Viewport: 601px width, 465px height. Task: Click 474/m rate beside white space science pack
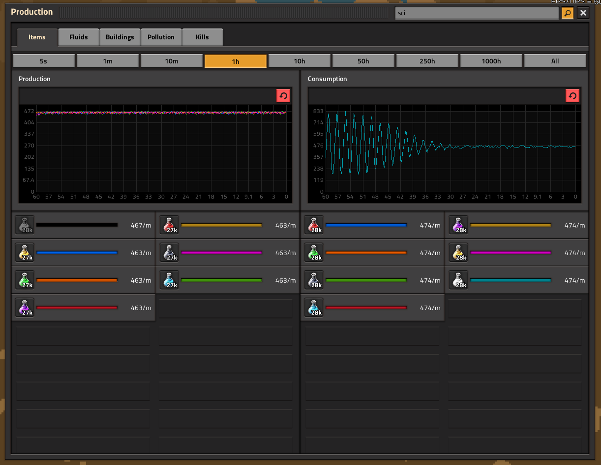pos(574,280)
